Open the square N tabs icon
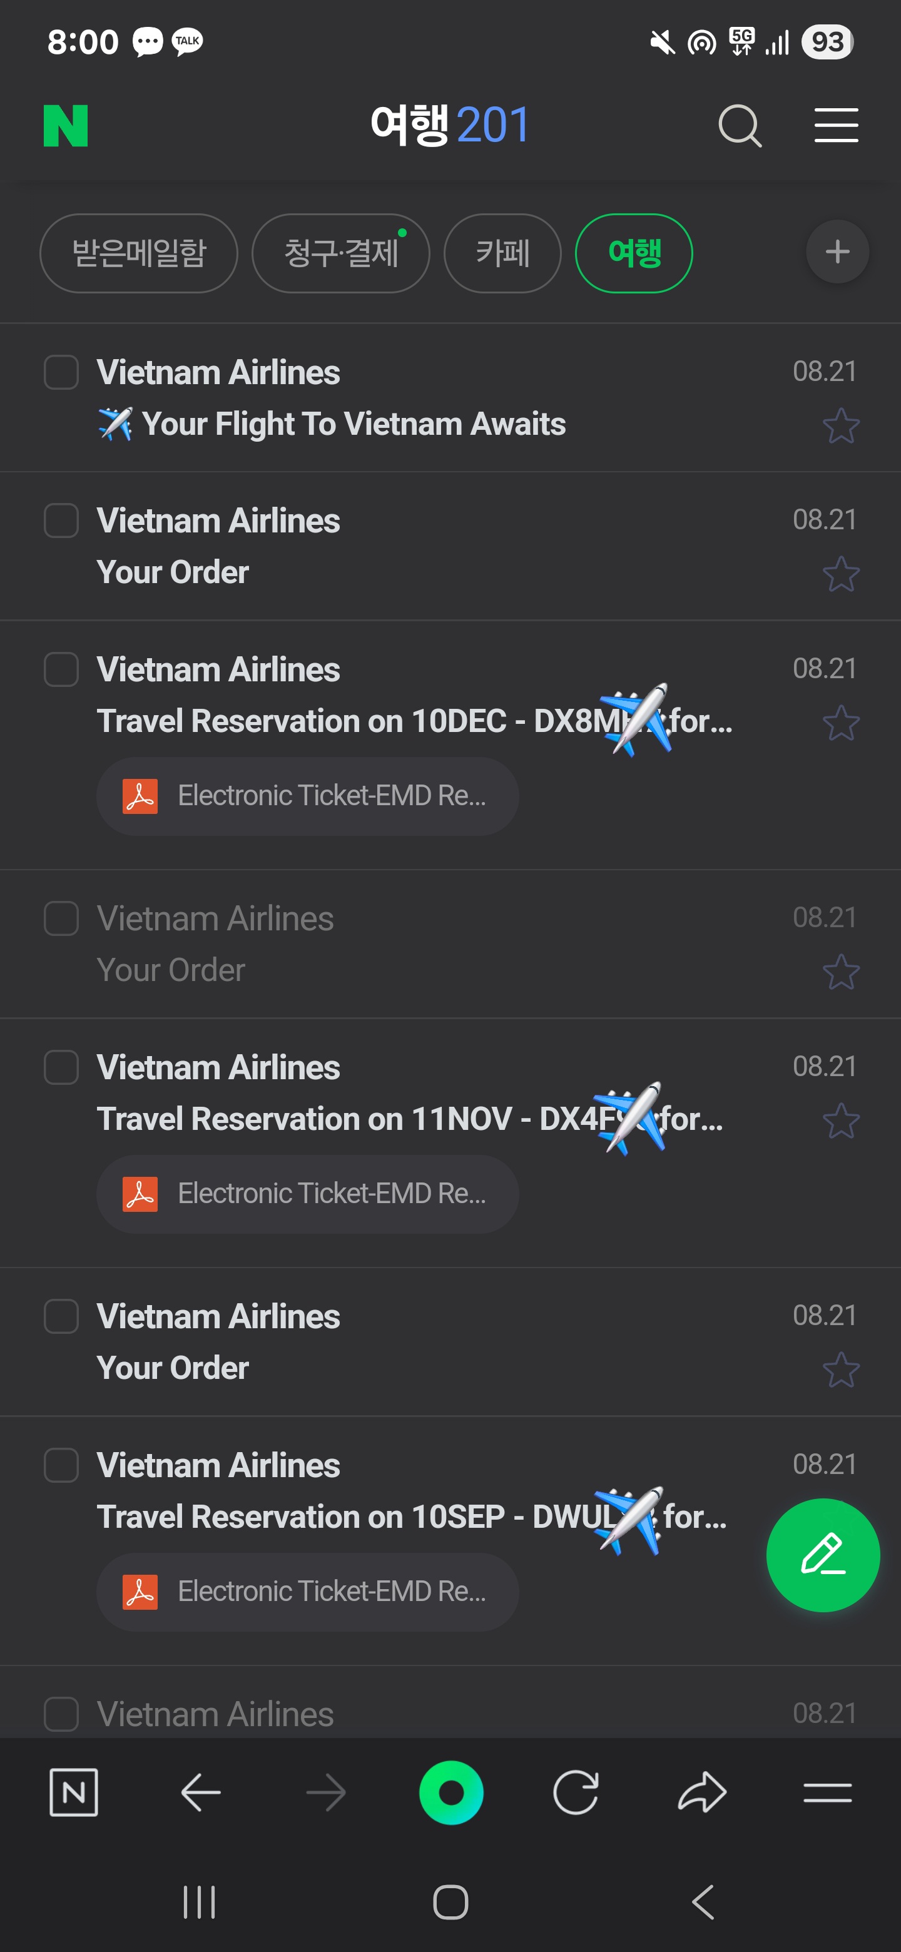The image size is (901, 1952). pyautogui.click(x=73, y=1792)
